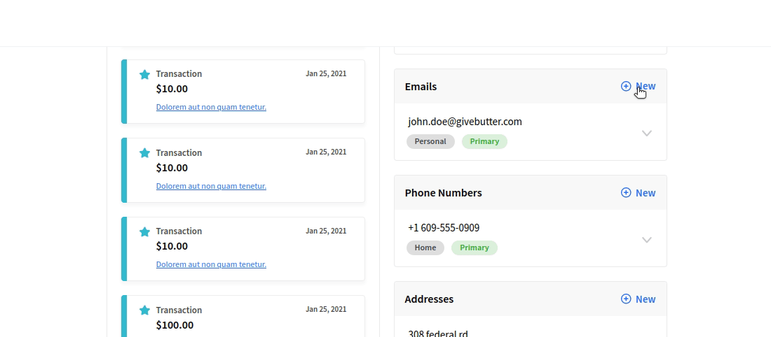Click star icon on second transaction card
This screenshot has width=771, height=337.
[144, 153]
